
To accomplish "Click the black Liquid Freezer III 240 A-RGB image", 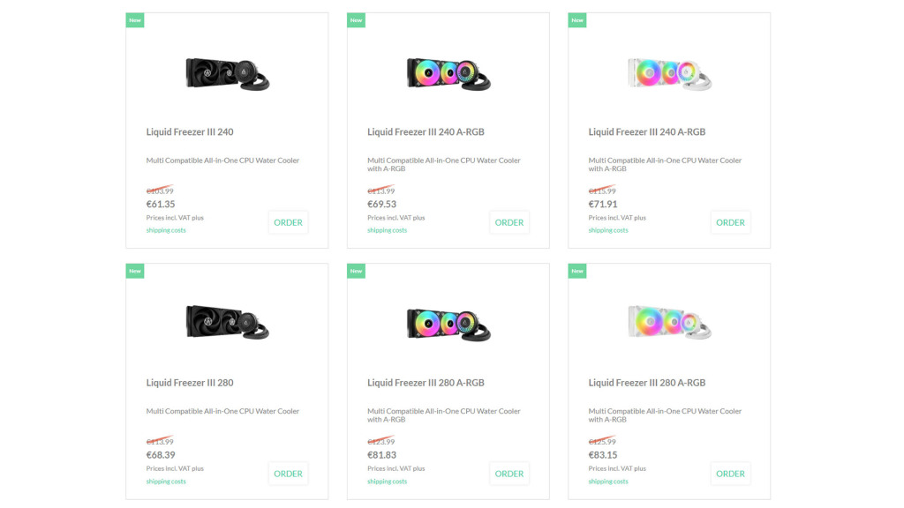I will (448, 72).
